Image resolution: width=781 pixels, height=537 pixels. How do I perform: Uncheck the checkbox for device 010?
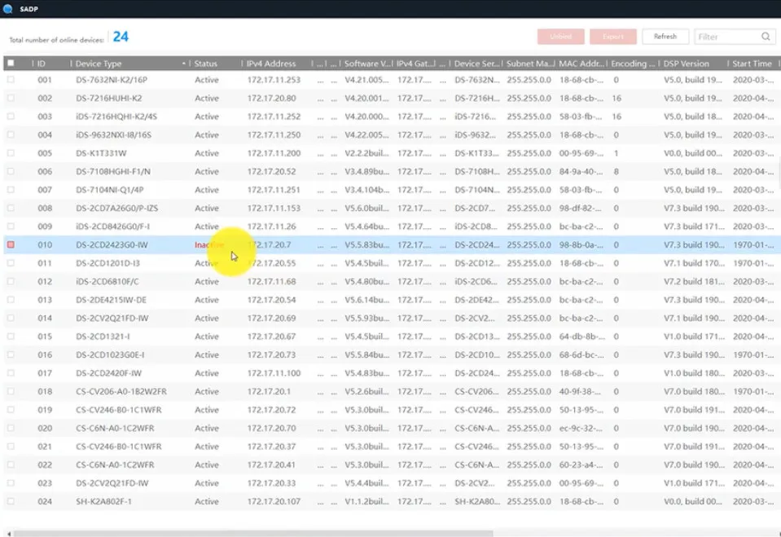coord(11,244)
